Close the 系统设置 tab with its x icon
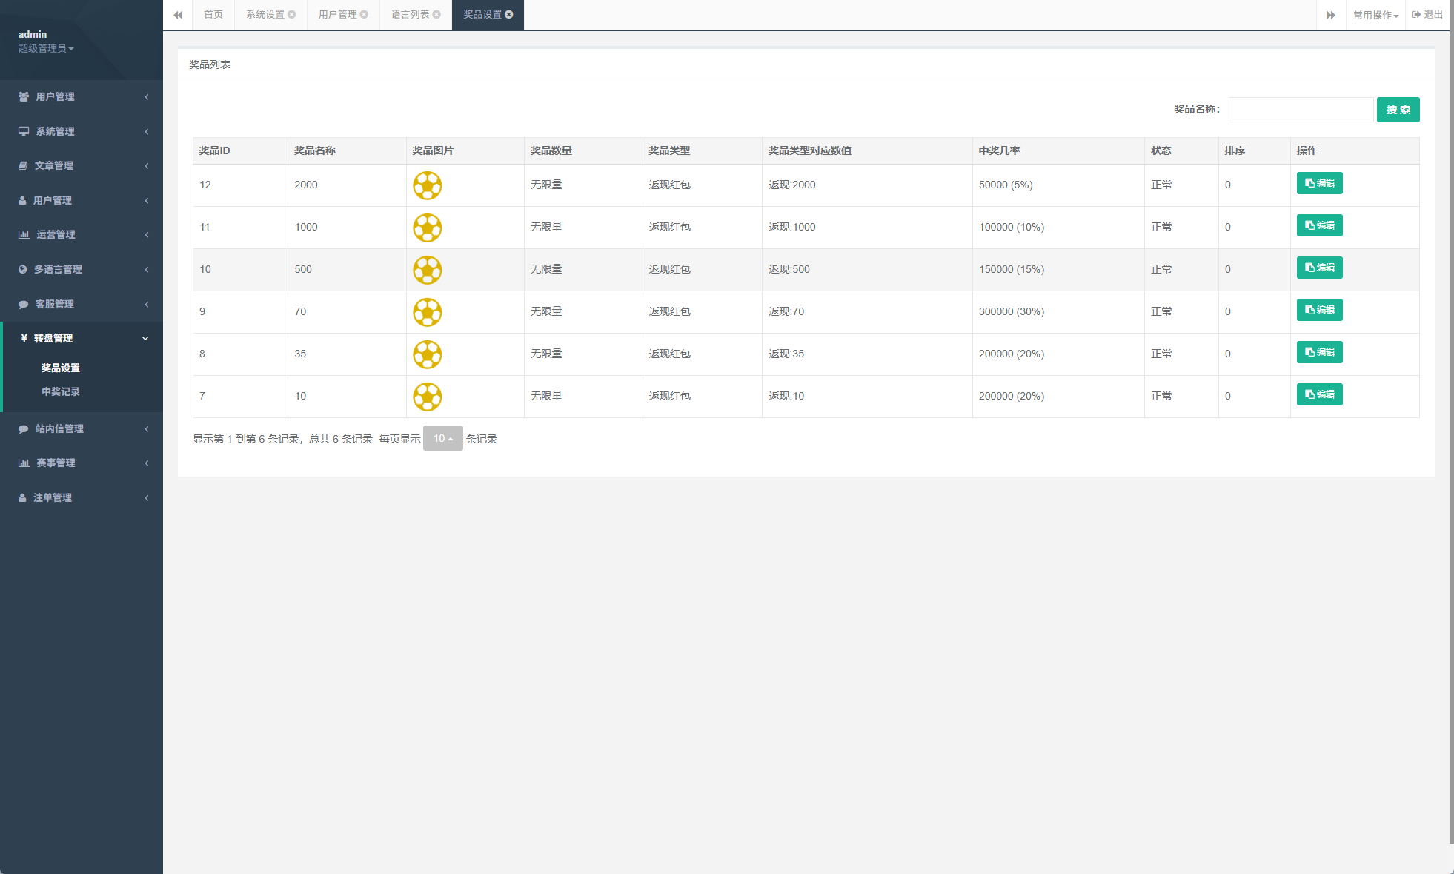This screenshot has height=874, width=1454. pos(292,15)
